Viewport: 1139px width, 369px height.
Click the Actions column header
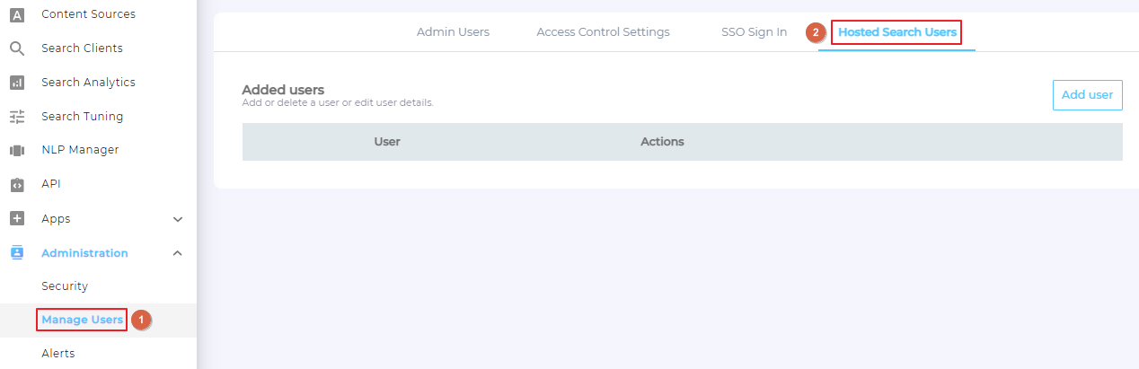(x=662, y=142)
